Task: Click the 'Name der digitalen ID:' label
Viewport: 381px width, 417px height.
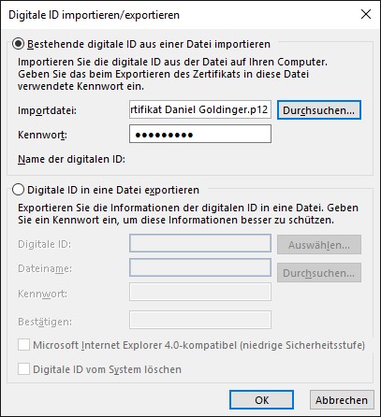Action: [x=71, y=159]
